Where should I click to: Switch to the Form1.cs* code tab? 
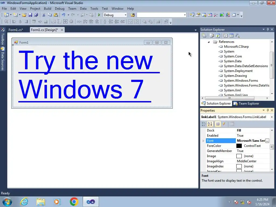point(16,30)
